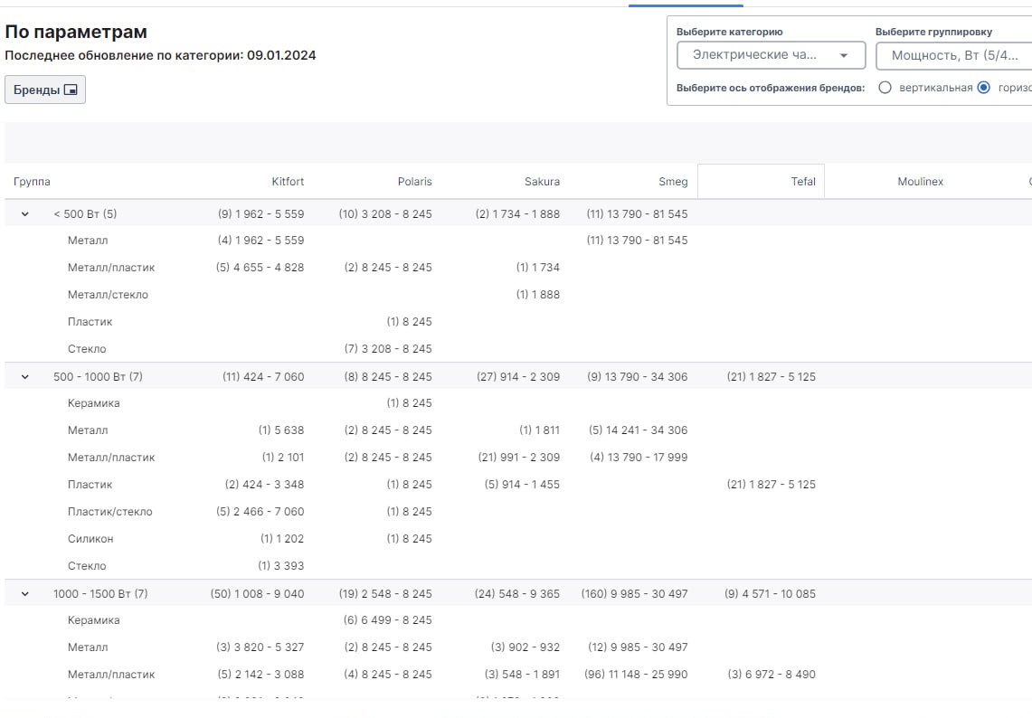Select the Силикон row label

tap(90, 538)
